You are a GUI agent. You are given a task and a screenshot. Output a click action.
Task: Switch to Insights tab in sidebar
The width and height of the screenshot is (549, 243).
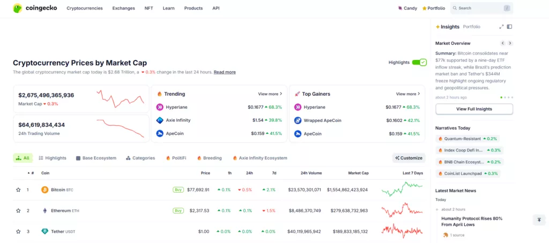click(448, 27)
